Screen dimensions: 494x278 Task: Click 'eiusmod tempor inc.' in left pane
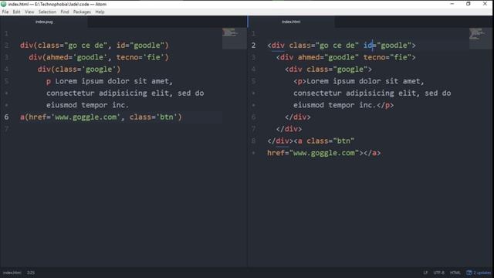click(87, 105)
